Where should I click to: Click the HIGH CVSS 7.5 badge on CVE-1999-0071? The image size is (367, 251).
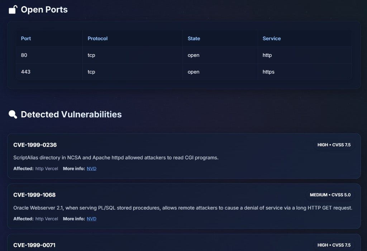(334, 245)
